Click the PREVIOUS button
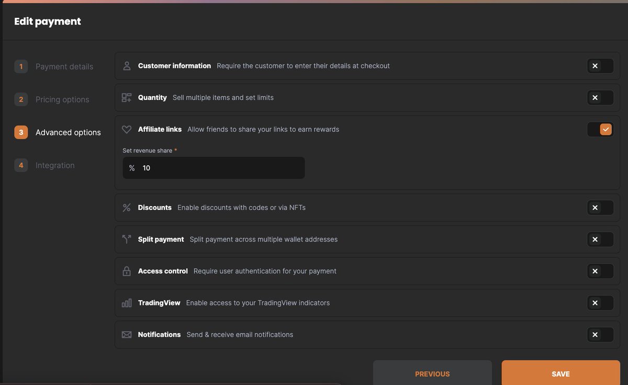 click(432, 373)
